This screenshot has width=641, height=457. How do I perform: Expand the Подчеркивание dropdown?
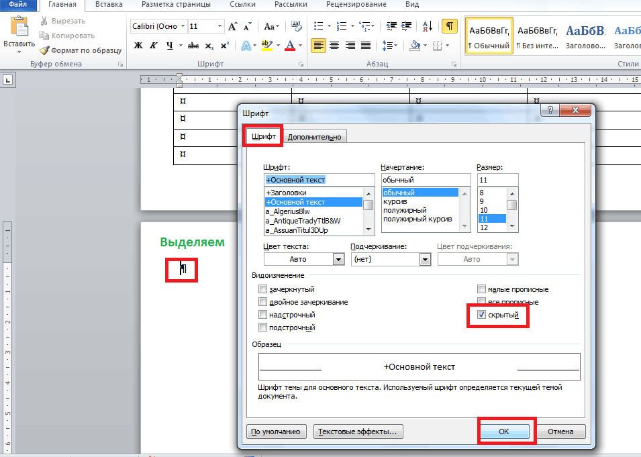(x=425, y=259)
